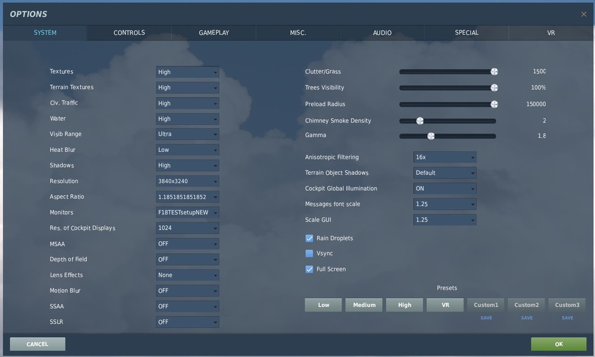
Task: Click the Trees Visibility slider handle
Action: tap(494, 87)
